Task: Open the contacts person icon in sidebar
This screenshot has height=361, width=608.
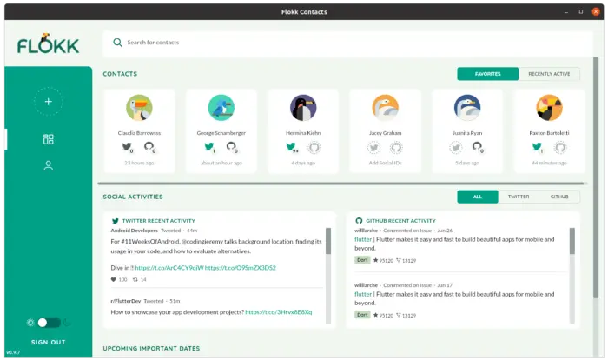Action: coord(48,166)
